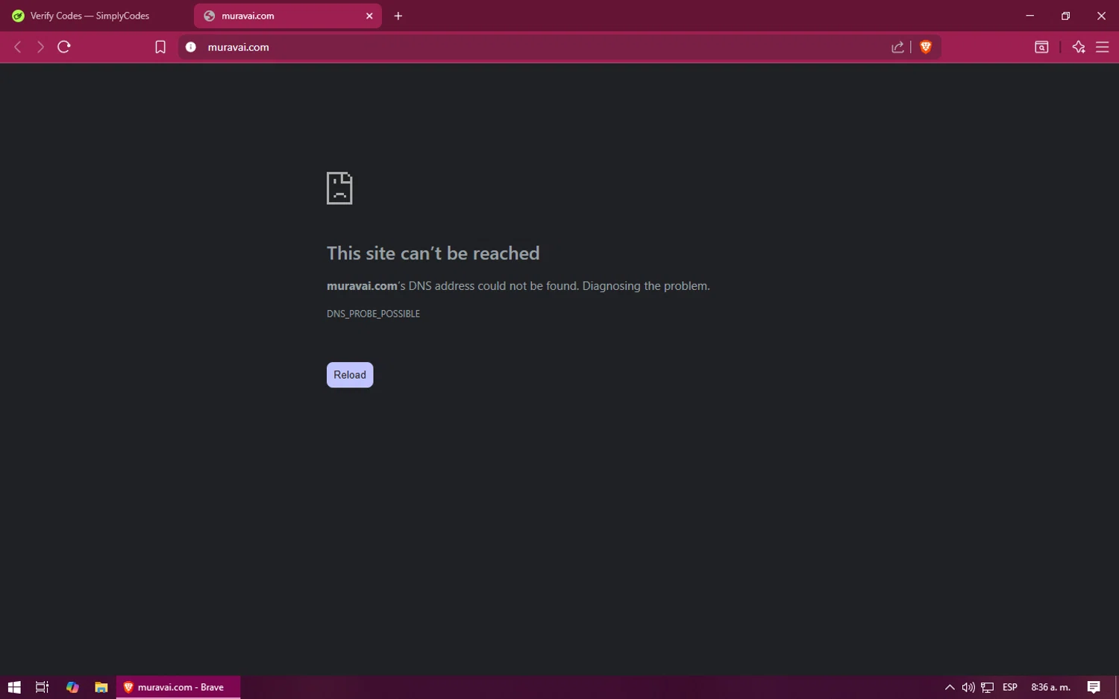Open Task View in the taskbar

pos(43,687)
